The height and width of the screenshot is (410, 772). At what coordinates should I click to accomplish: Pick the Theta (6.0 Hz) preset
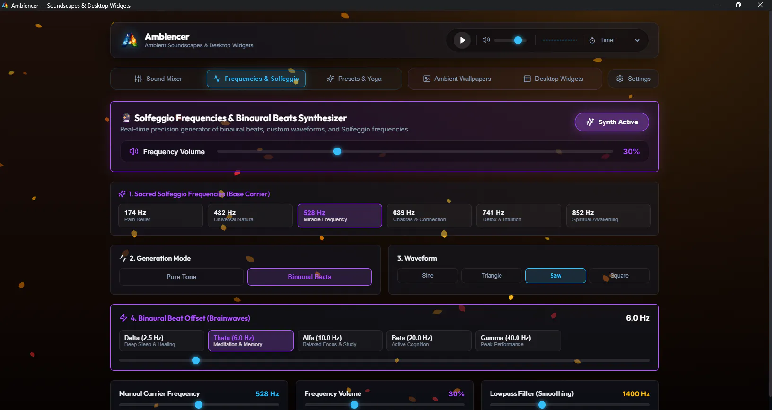[251, 341]
